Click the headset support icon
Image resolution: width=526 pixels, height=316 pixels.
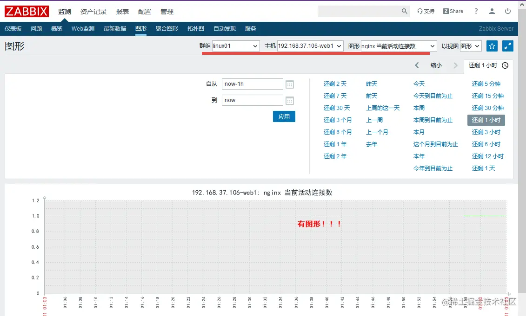click(420, 11)
